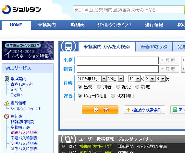The width and height of the screenshot is (185, 153).
Task: Open 運行情報 in the navigation bar
Action: click(154, 25)
